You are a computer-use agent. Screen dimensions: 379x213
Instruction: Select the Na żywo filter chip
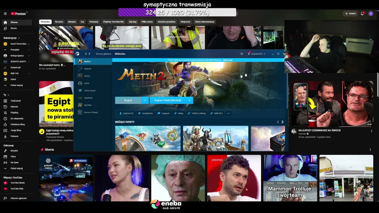coord(59,22)
